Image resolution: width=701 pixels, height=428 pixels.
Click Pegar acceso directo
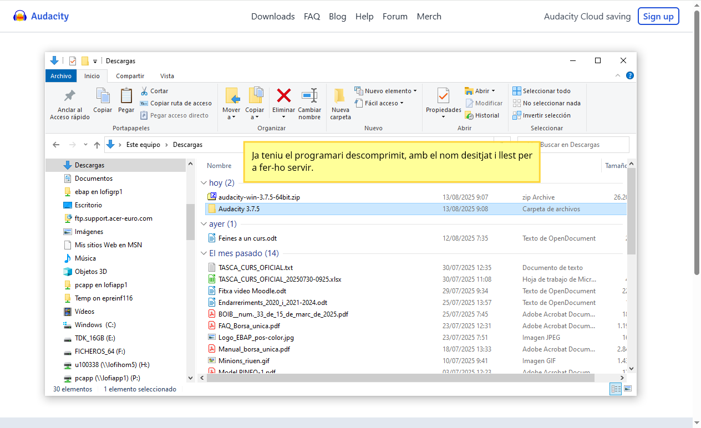click(175, 115)
